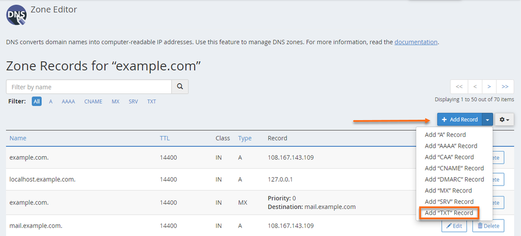521x236 pixels.
Task: Go to the previous page of records
Action: tap(475, 87)
